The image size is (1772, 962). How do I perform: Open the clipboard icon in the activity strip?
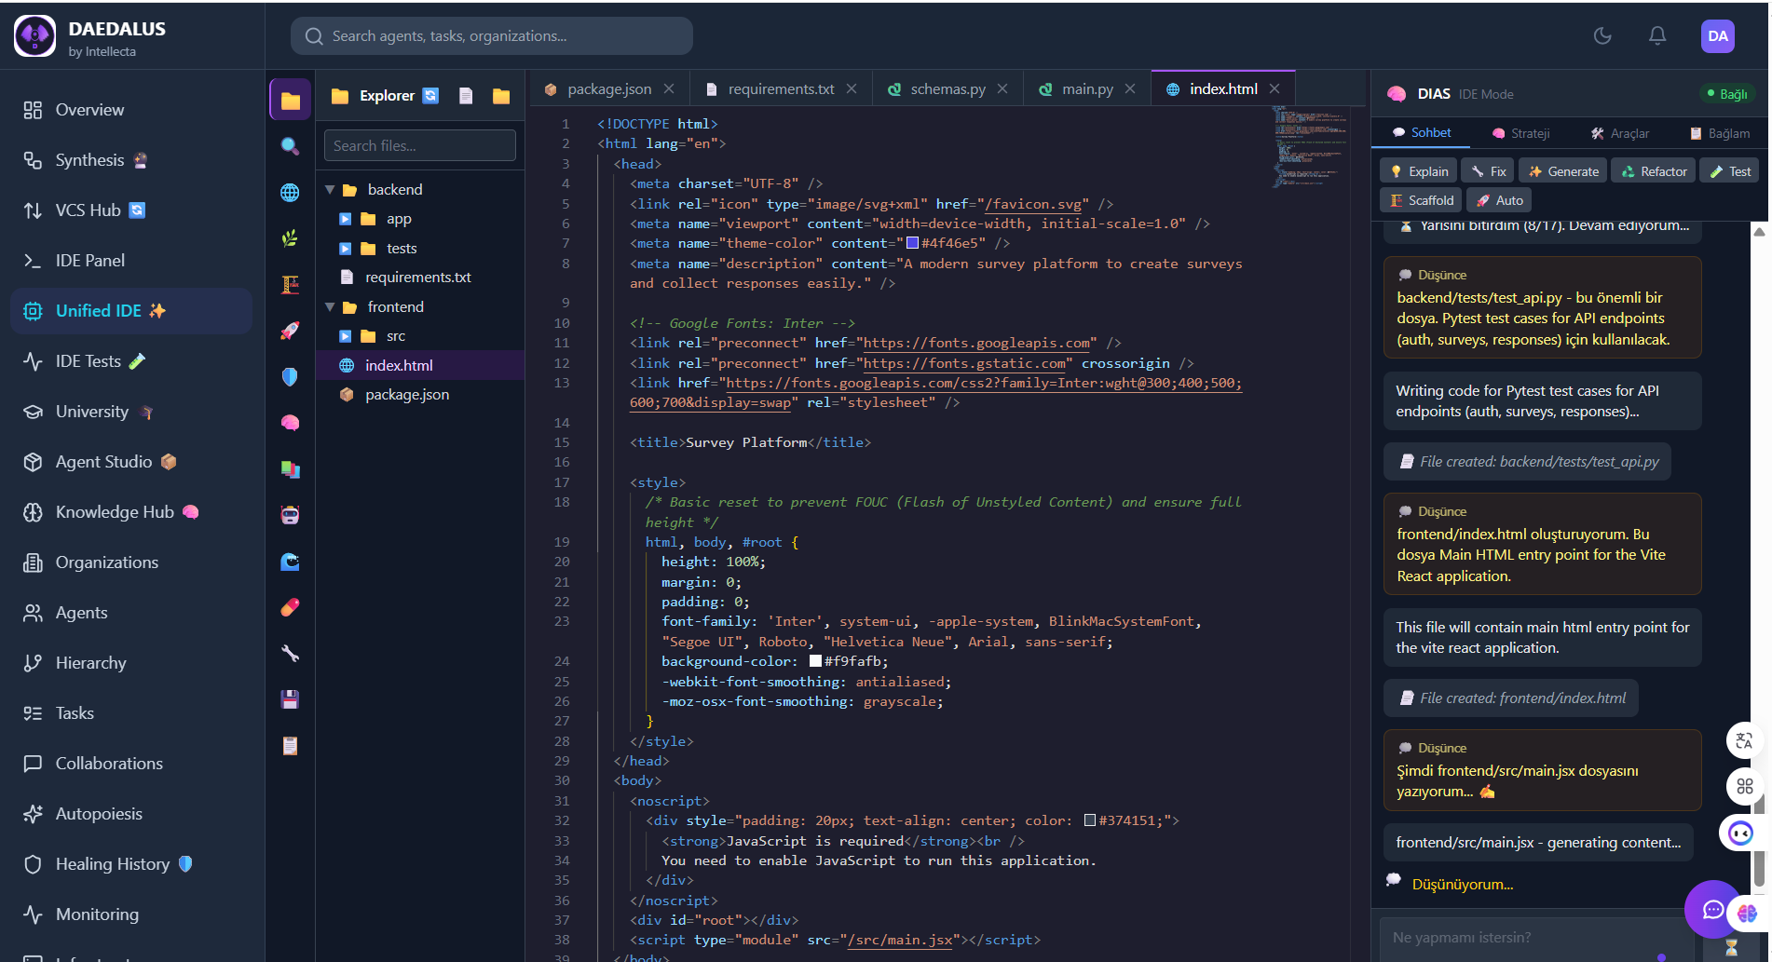coord(291,746)
